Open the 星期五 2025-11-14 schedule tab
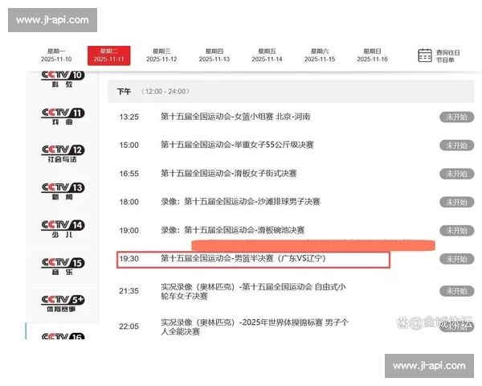This screenshot has height=386, width=482. [267, 55]
